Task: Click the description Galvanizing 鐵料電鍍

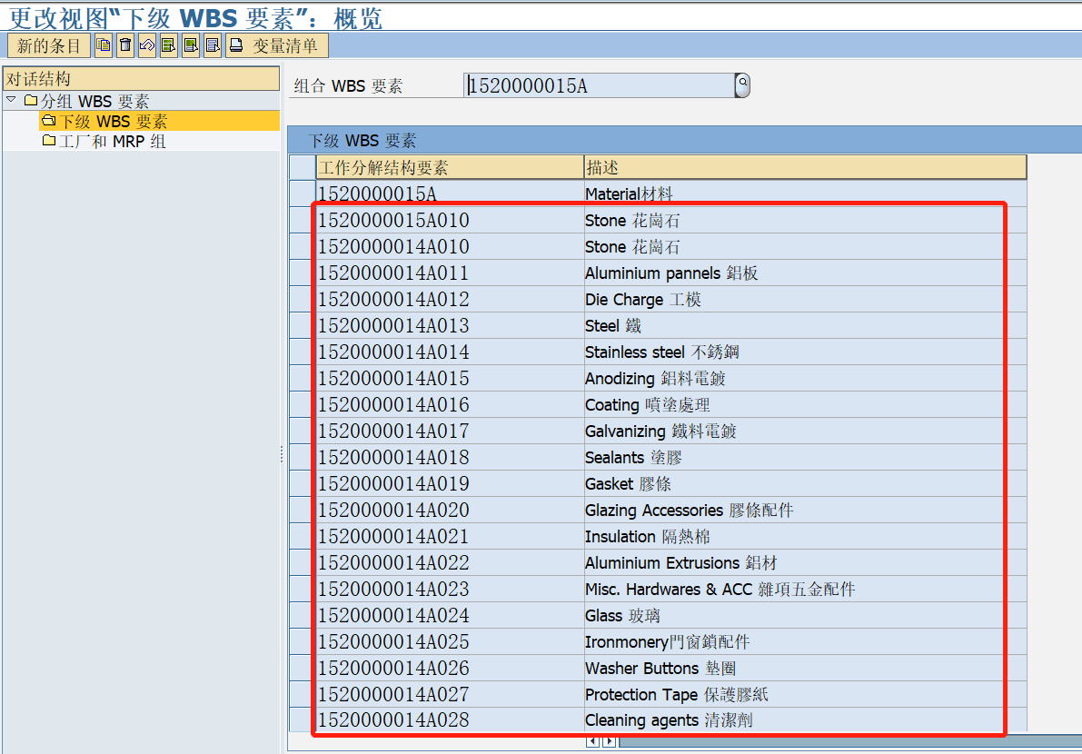Action: pos(660,431)
